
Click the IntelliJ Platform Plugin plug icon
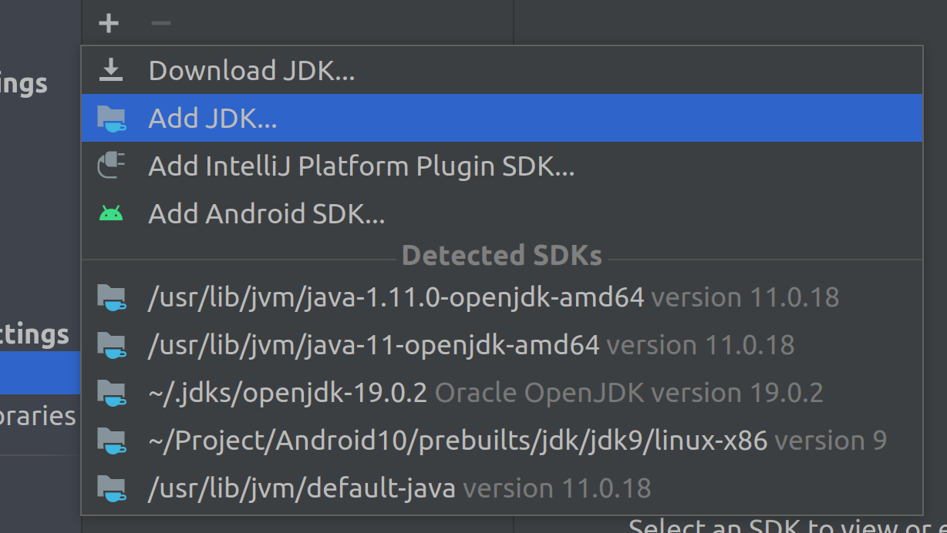coord(112,166)
